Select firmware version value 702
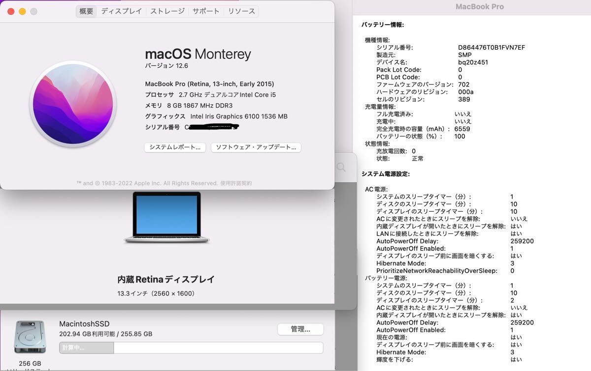591x371 pixels. point(463,85)
